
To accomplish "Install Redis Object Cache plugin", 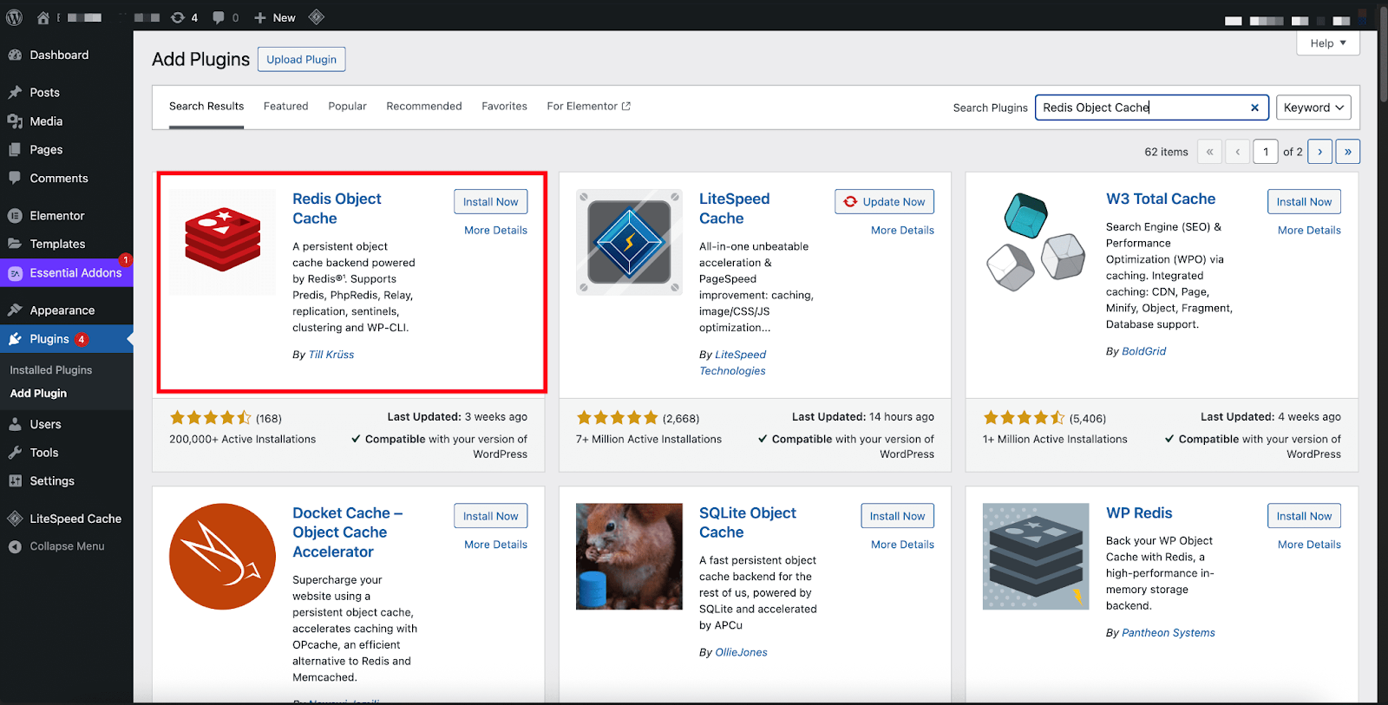I will (x=490, y=202).
